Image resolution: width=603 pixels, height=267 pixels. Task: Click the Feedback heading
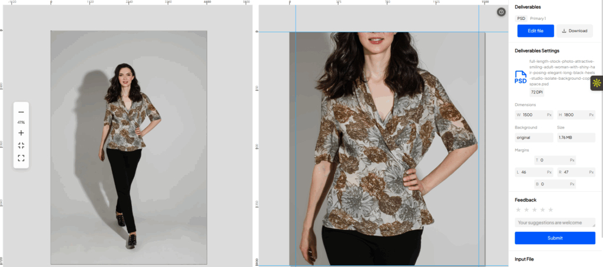[525, 200]
